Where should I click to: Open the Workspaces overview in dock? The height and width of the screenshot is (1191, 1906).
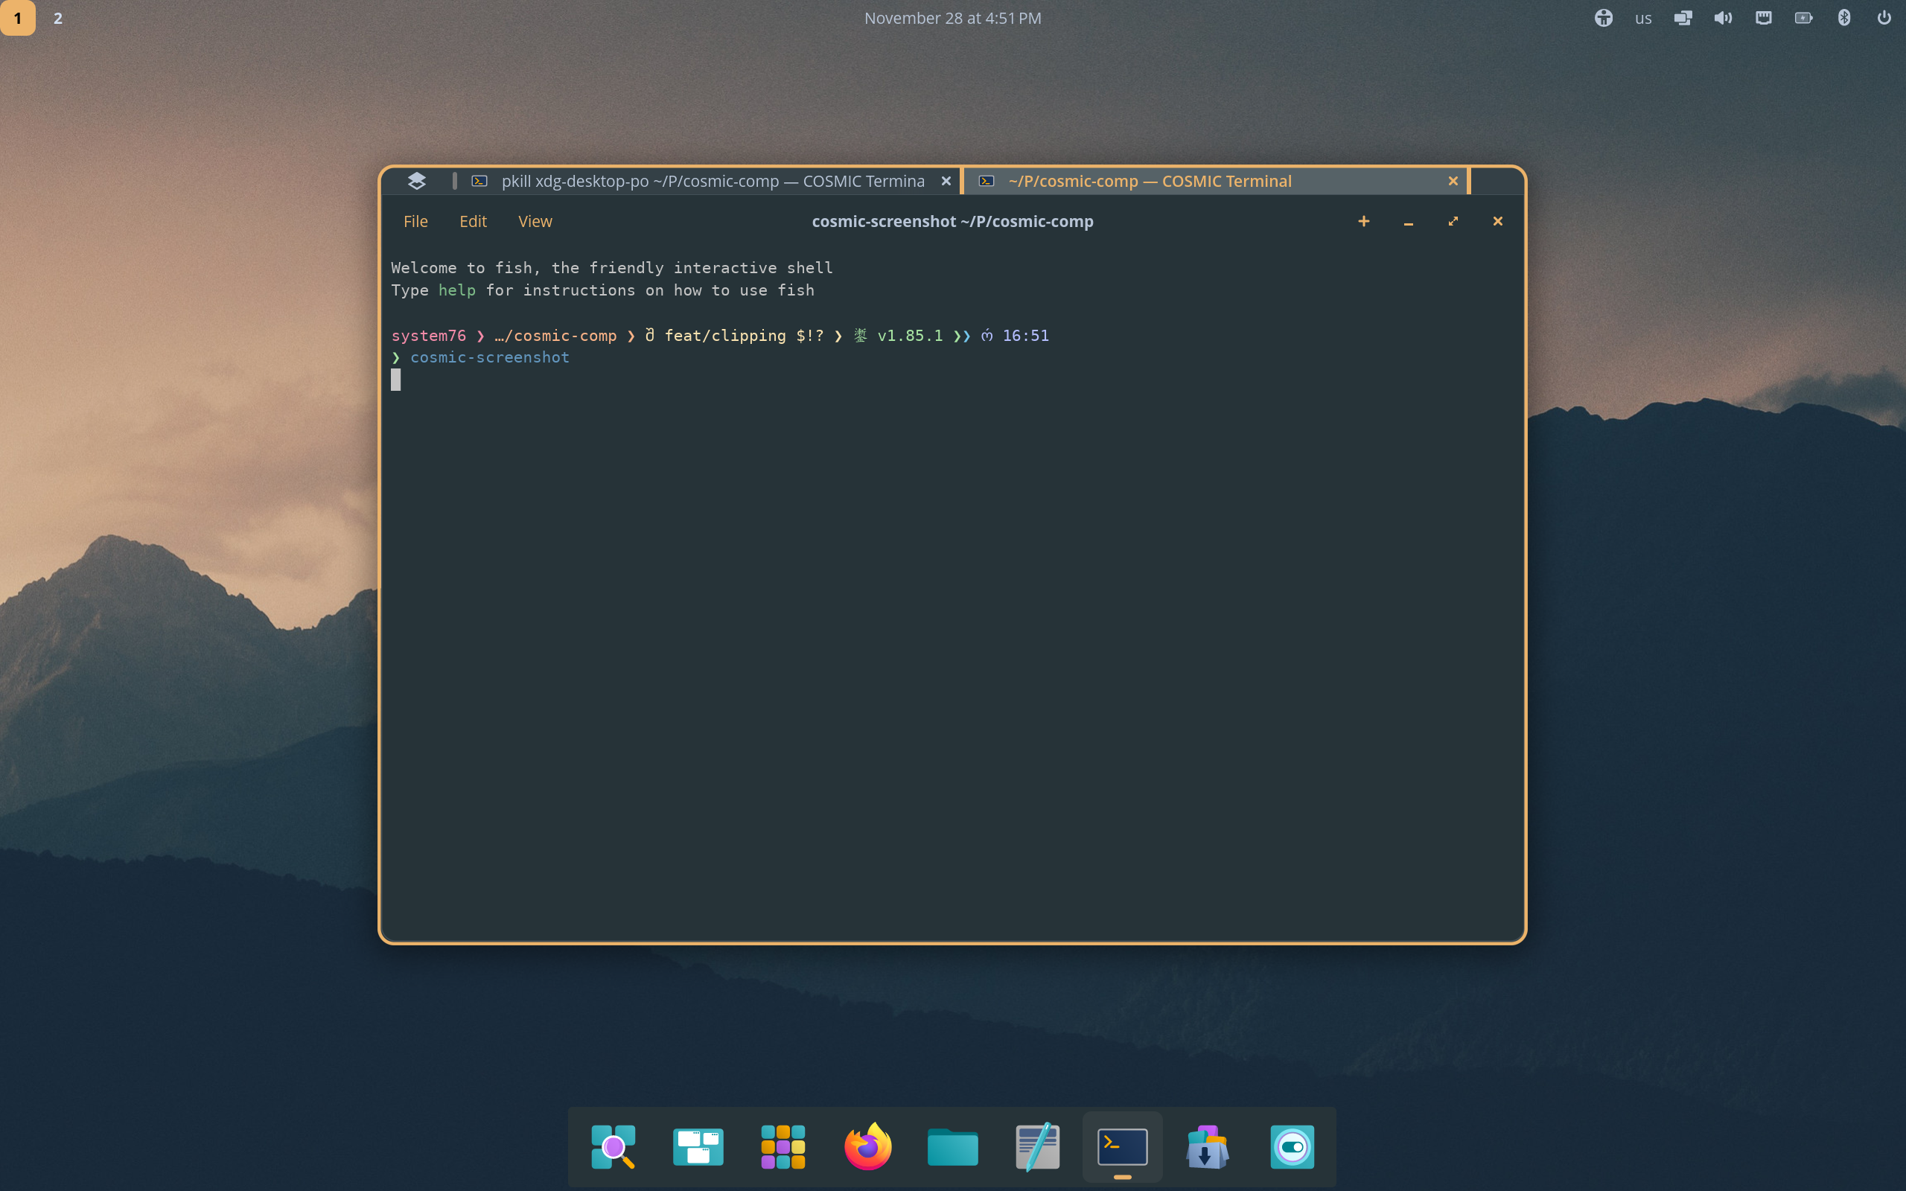point(698,1147)
